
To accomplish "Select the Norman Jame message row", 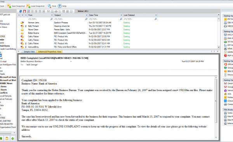I will coord(117,23).
